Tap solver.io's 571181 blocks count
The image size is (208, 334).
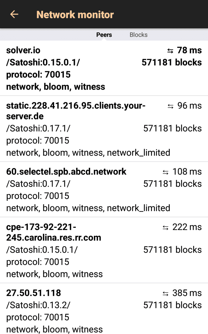[x=172, y=63]
